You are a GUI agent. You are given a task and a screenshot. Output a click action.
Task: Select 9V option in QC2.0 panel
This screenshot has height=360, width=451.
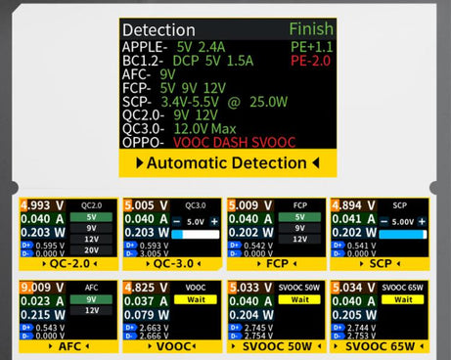pos(91,228)
